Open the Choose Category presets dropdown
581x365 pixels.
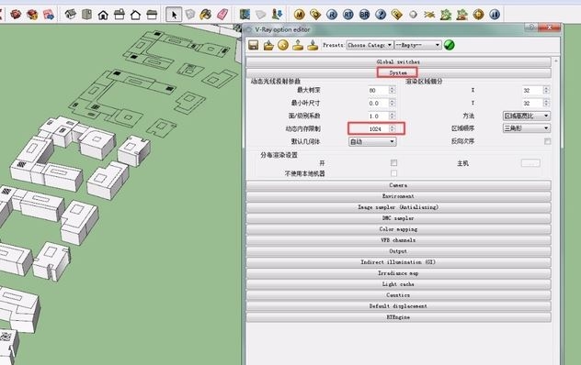tap(370, 45)
